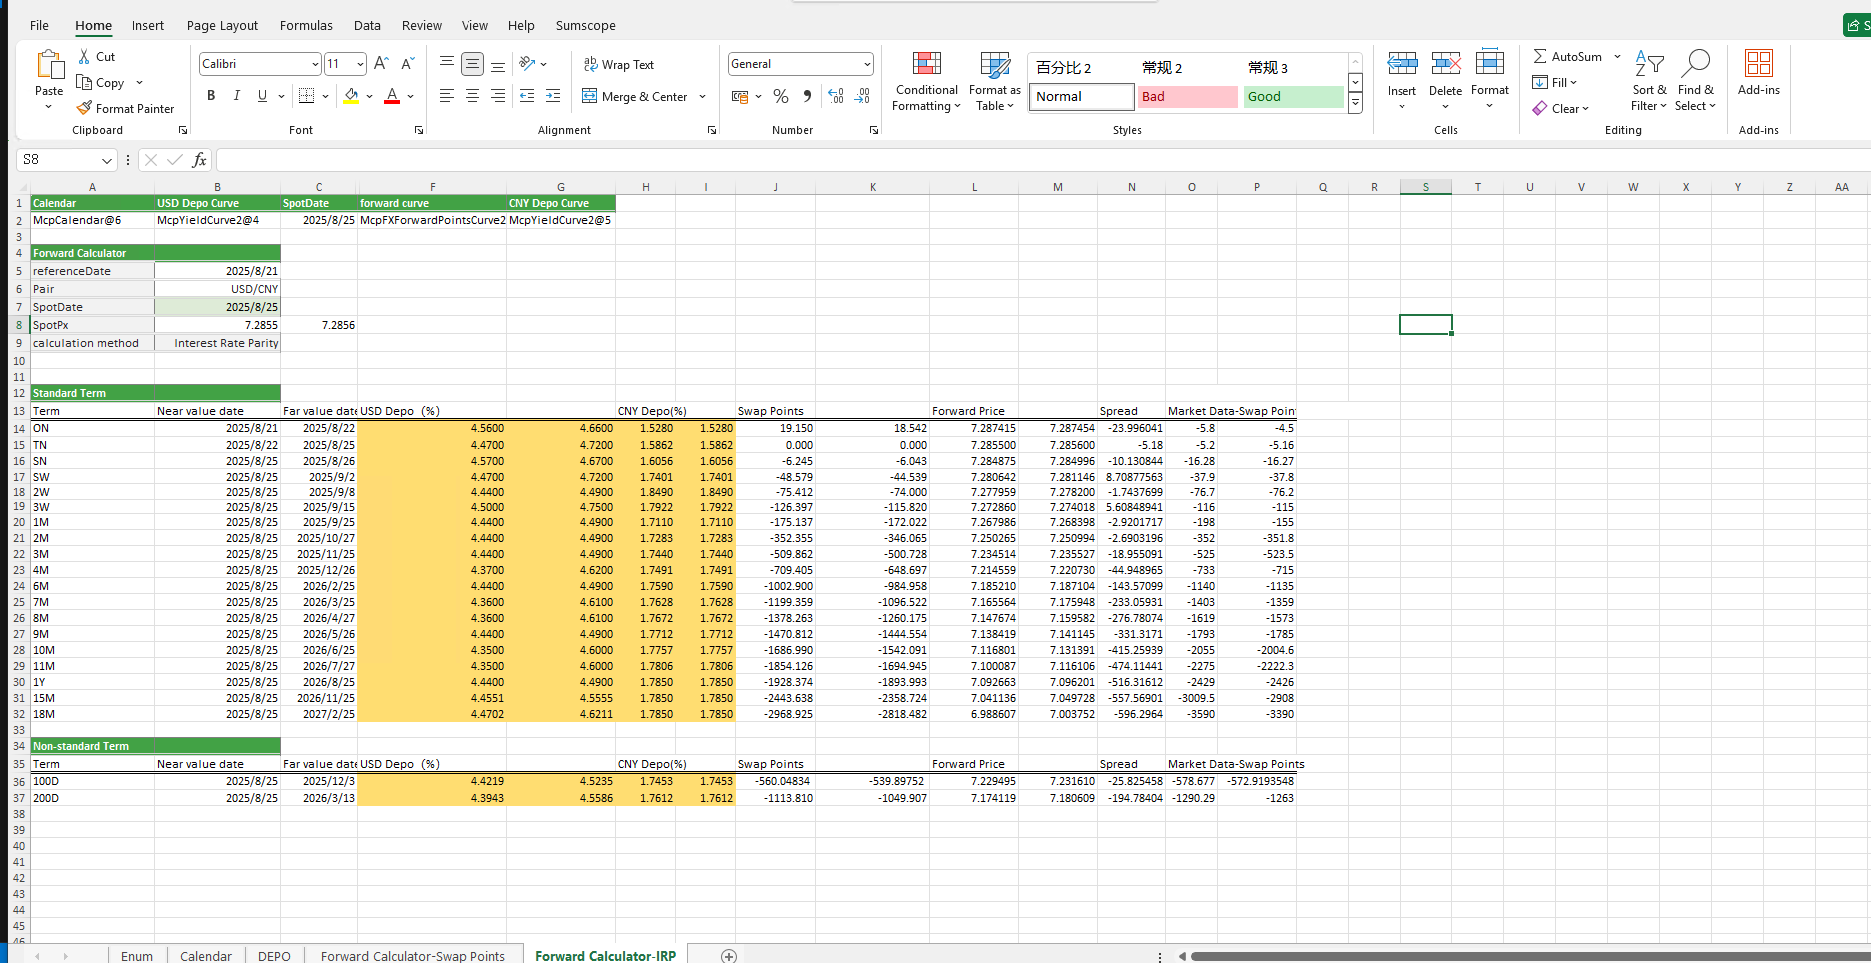This screenshot has height=963, width=1871.
Task: Toggle Italic text formatting
Action: pyautogui.click(x=237, y=96)
